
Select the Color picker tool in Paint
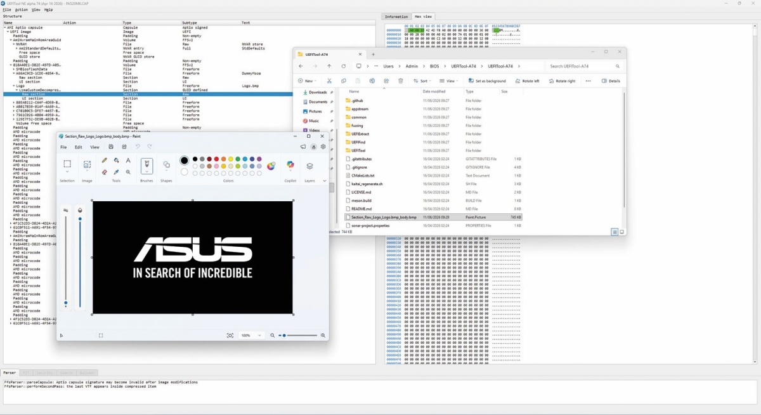(116, 172)
